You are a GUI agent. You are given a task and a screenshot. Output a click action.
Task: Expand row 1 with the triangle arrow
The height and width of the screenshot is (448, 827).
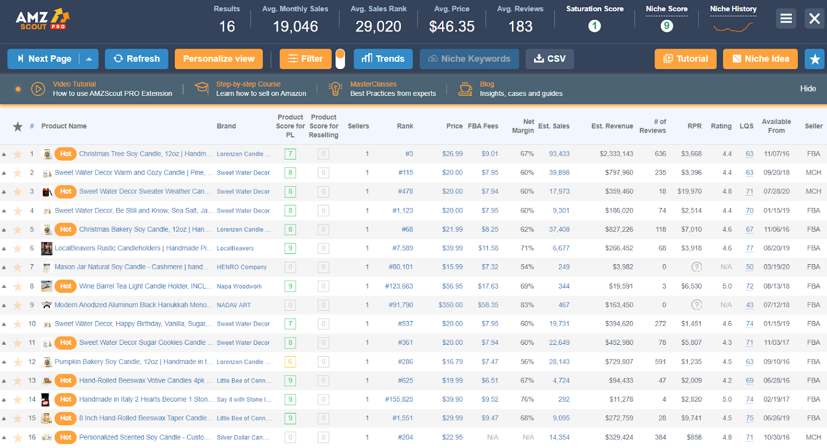click(4, 154)
